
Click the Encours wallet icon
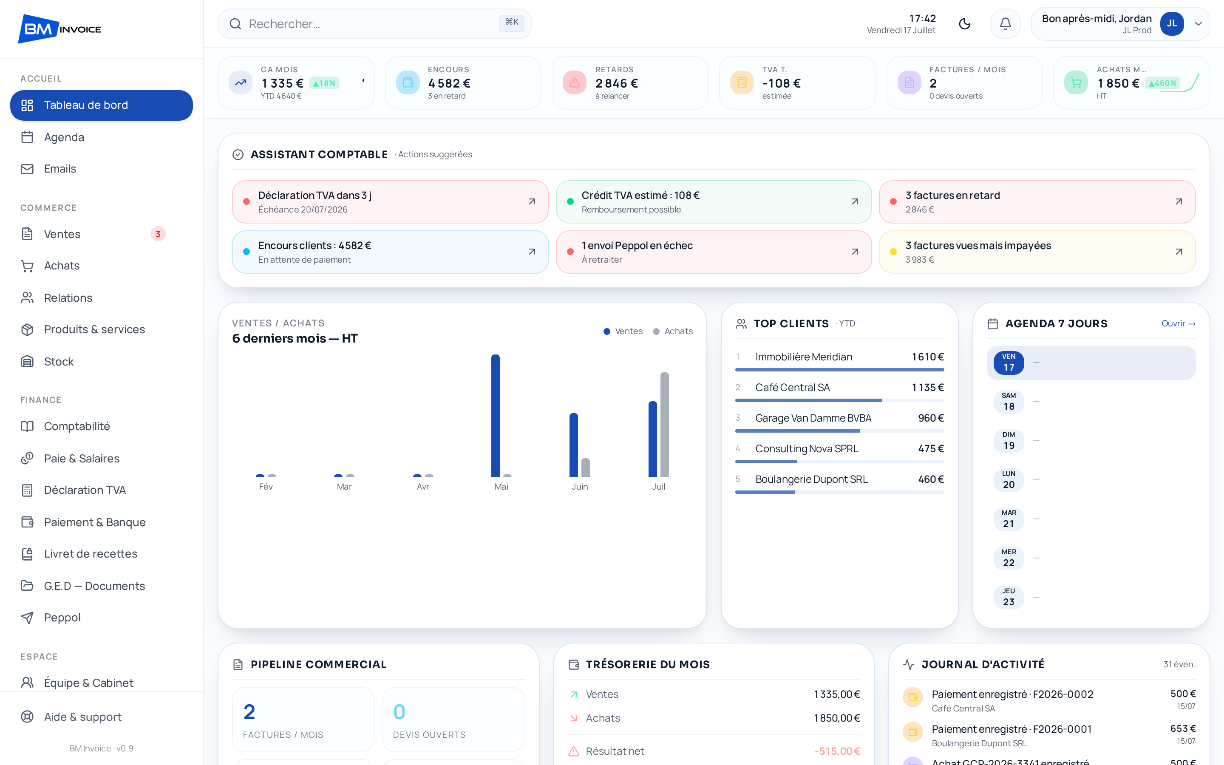408,82
